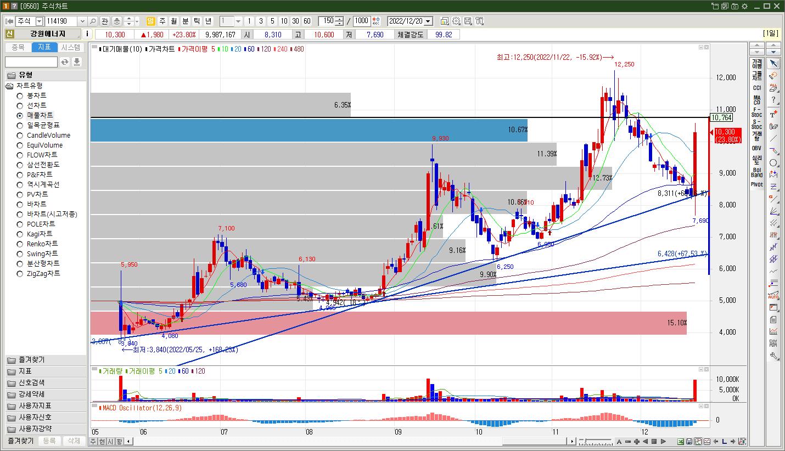Viewport: 785px width, 451px height.
Task: Save chart with floppy disk icon
Action: point(689,442)
